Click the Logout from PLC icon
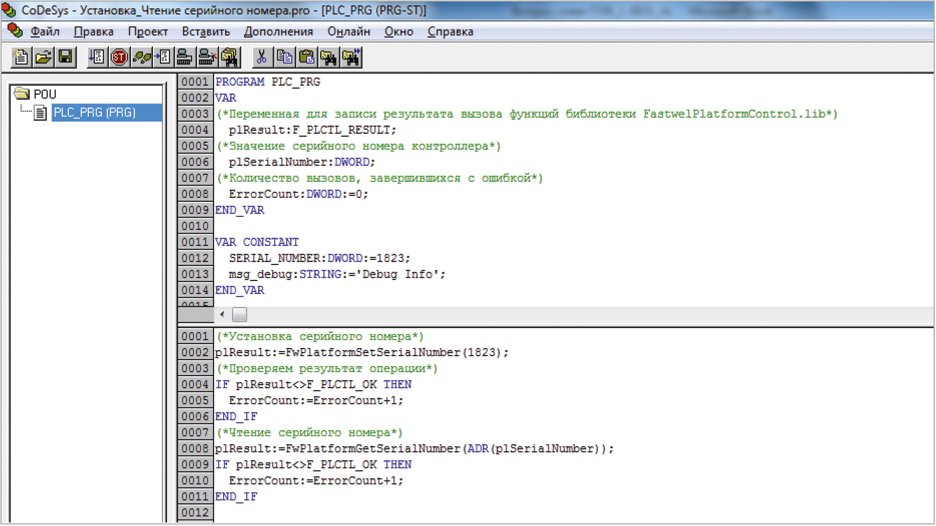 point(208,57)
